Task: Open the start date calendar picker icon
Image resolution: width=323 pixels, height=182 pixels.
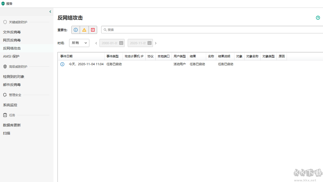Action: [x=121, y=43]
